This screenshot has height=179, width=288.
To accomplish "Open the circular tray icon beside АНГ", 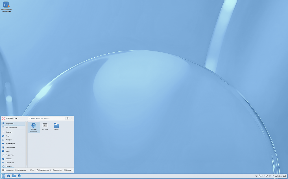I will point(260,176).
